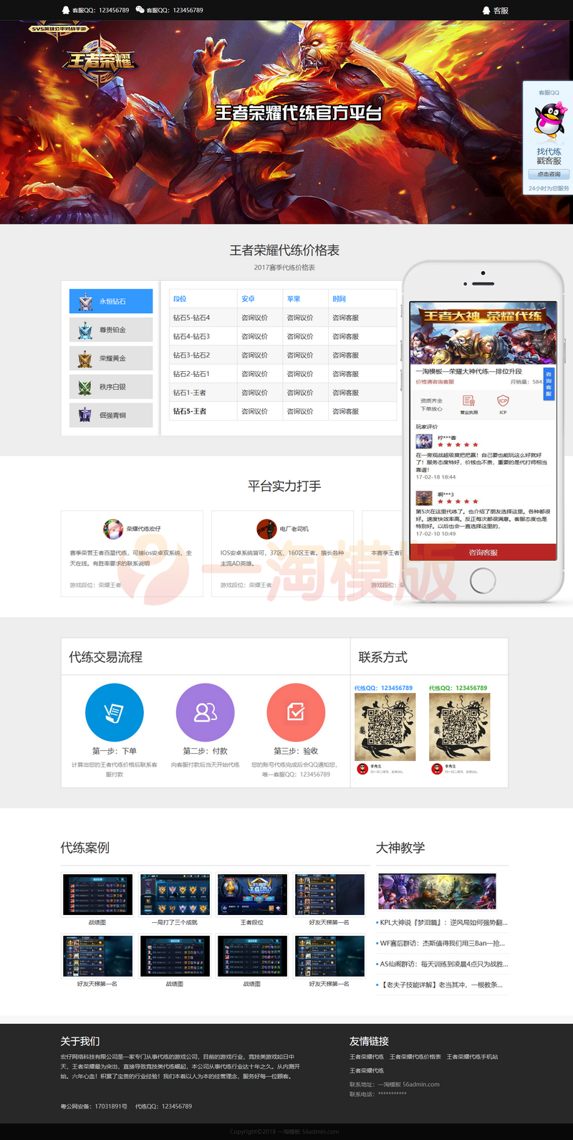Viewport: 573px width, 1140px height.
Task: Open article WF赛后群访：杰斯值得我们用三Ban
Action: (443, 944)
